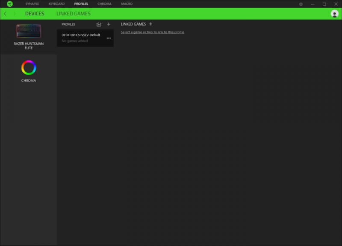Open the Macro tab
Viewport: 342px width, 246px height.
pyautogui.click(x=127, y=4)
